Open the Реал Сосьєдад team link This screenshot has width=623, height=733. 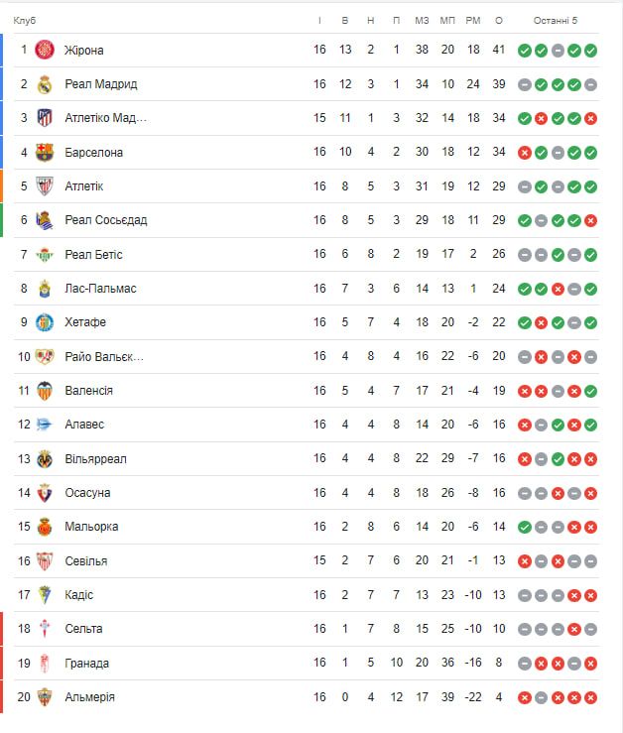(x=105, y=220)
